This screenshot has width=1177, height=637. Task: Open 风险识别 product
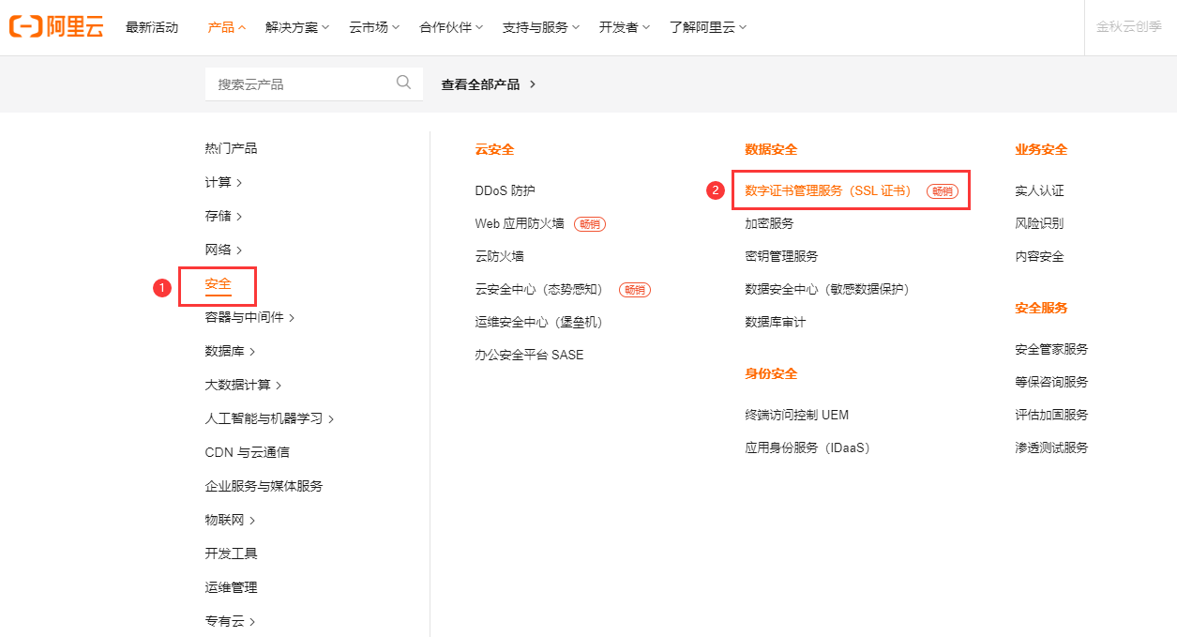(x=1039, y=223)
